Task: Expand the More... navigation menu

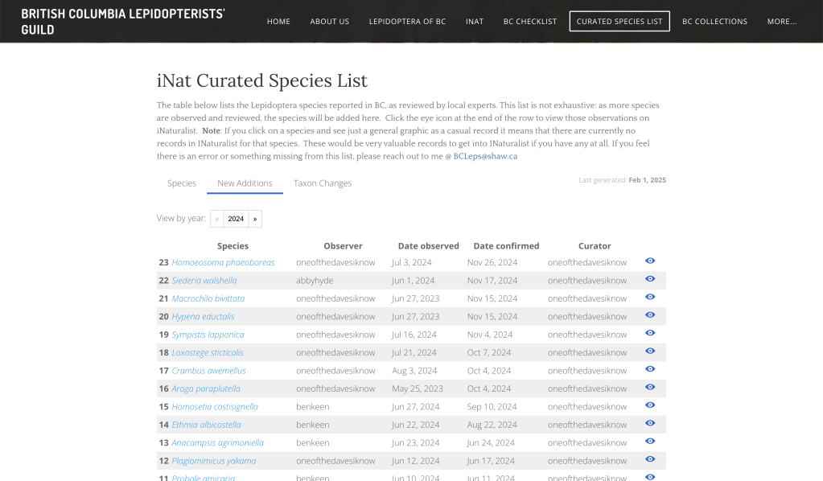Action: 781,22
